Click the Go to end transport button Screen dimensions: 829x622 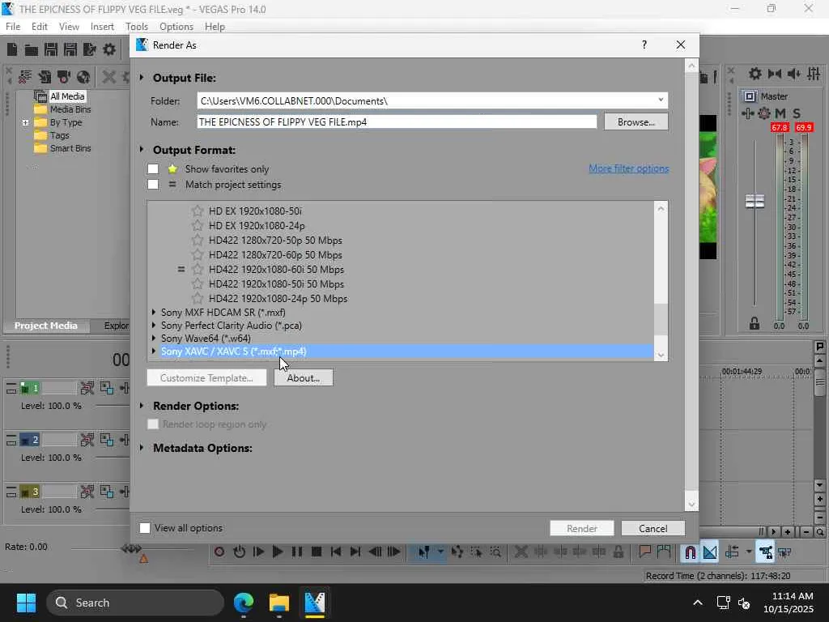[355, 552]
